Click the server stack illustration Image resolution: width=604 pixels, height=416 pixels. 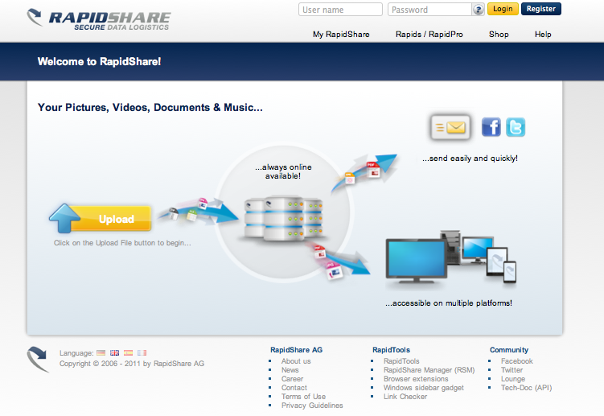(x=284, y=218)
